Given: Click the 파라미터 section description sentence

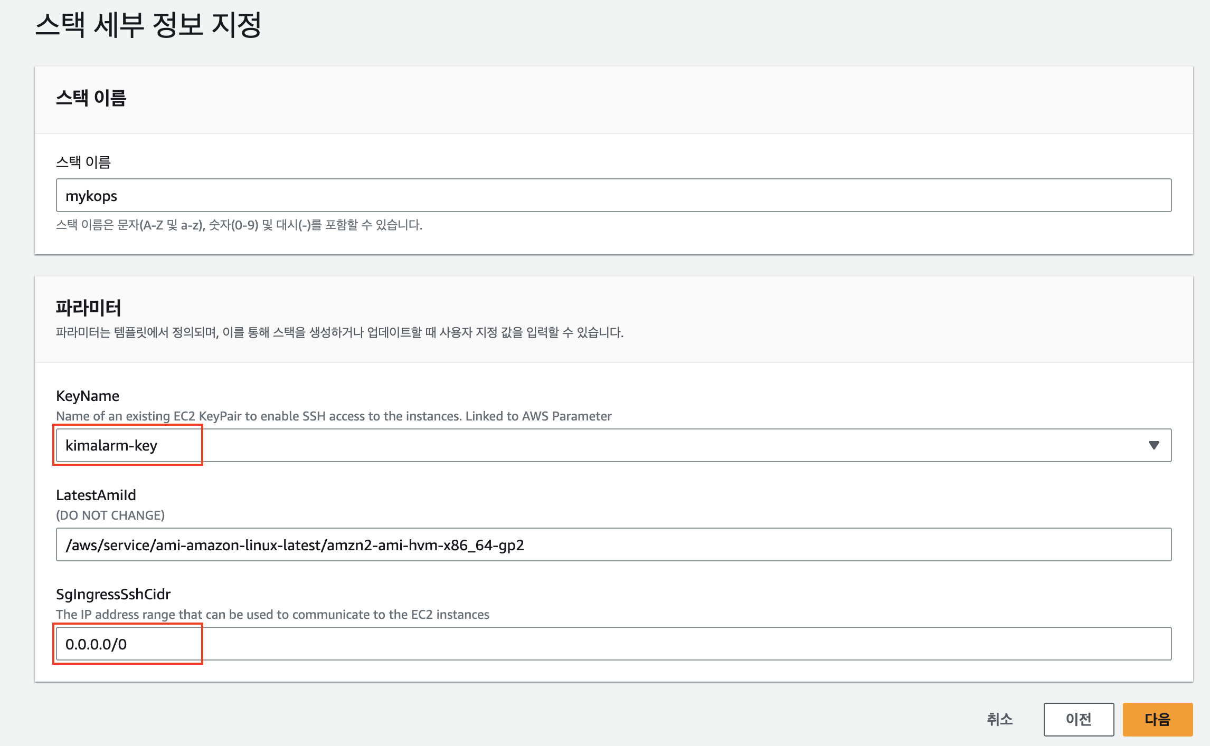Looking at the screenshot, I should coord(339,332).
